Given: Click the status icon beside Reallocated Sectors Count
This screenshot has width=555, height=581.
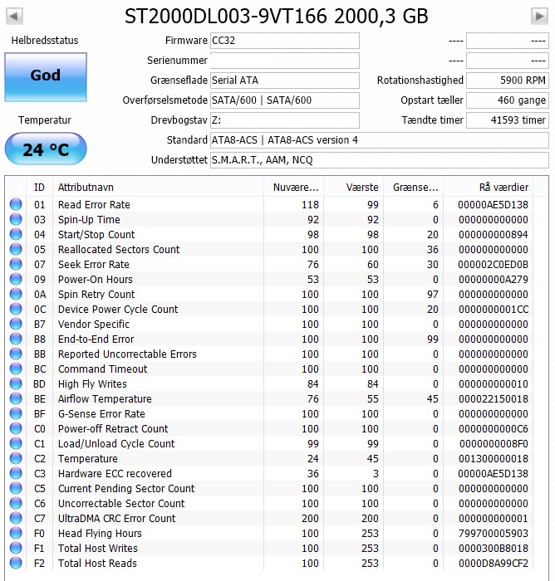Looking at the screenshot, I should (16, 250).
